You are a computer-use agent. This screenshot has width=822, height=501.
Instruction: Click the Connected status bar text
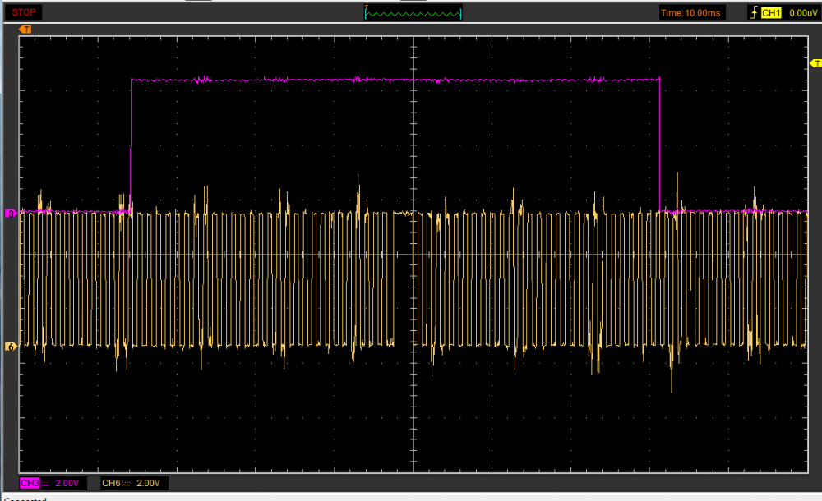[x=25, y=498]
